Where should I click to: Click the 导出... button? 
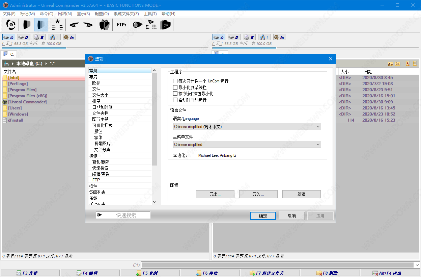click(x=215, y=194)
